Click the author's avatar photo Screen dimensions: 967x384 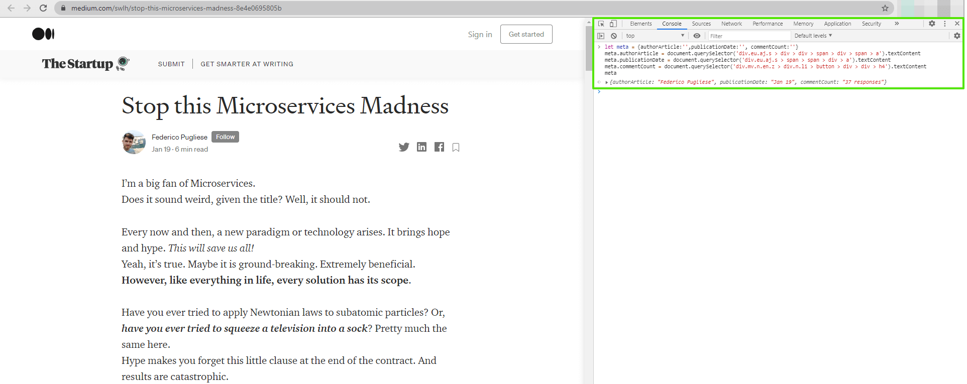tap(134, 143)
